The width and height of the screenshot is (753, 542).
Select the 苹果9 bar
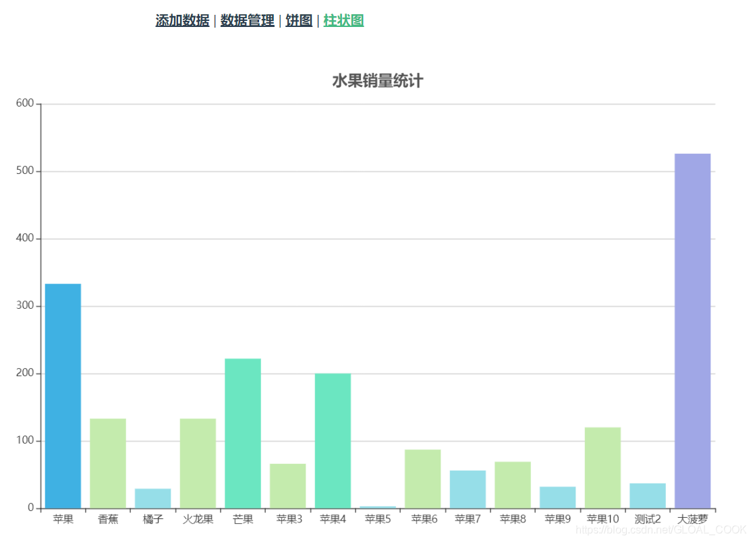pyautogui.click(x=557, y=498)
